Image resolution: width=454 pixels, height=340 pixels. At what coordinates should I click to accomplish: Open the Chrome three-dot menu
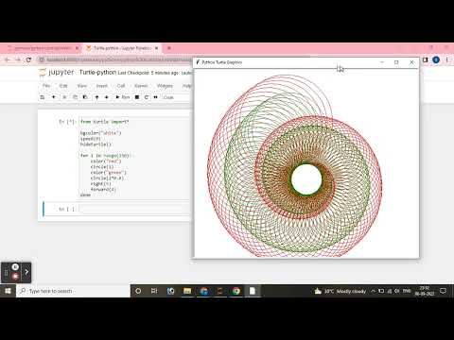pos(446,59)
